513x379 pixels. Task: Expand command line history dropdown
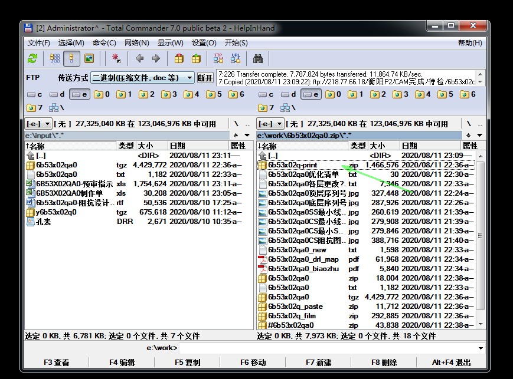[481, 348]
